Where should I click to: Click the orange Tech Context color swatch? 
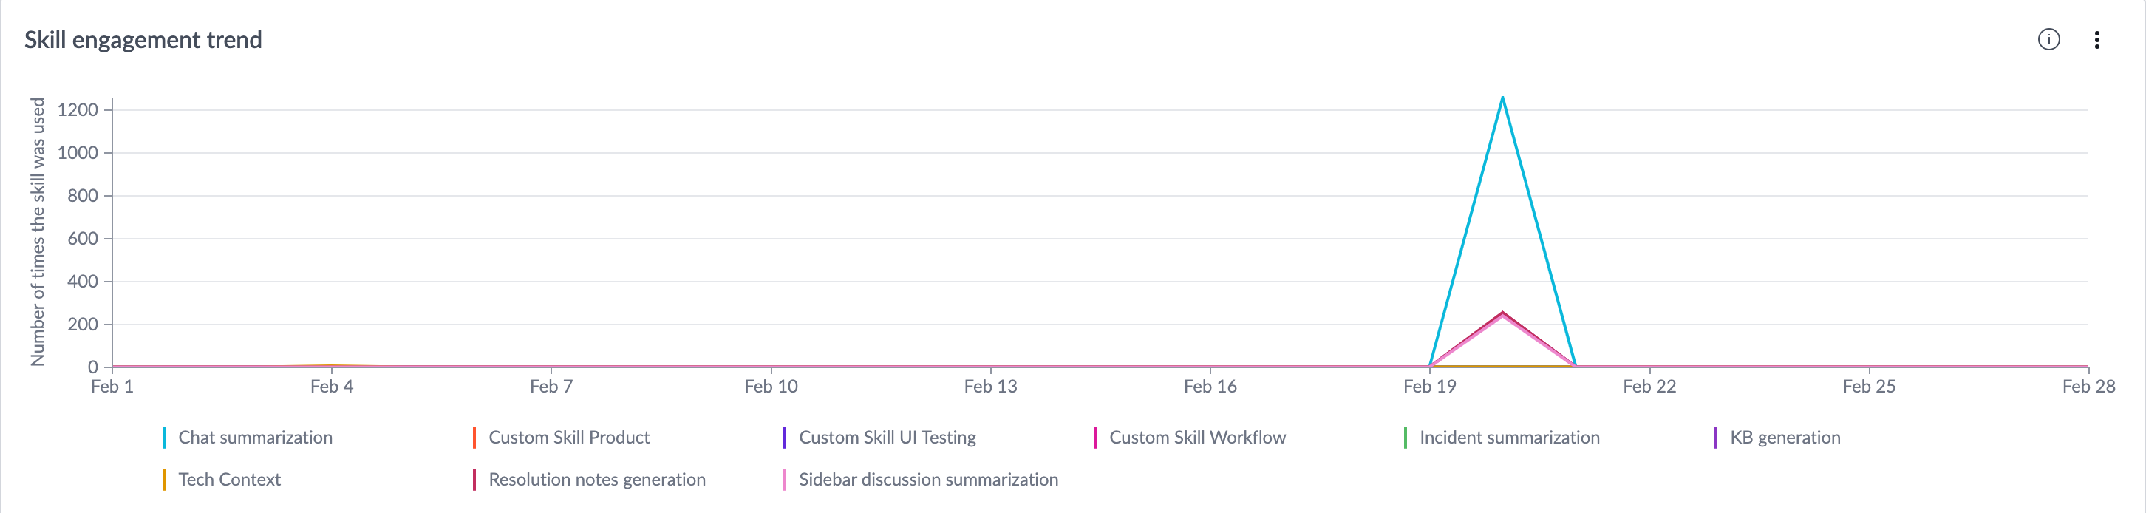(164, 480)
